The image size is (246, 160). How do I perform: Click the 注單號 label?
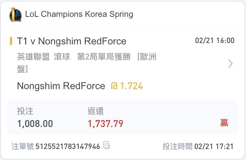tap(23, 146)
